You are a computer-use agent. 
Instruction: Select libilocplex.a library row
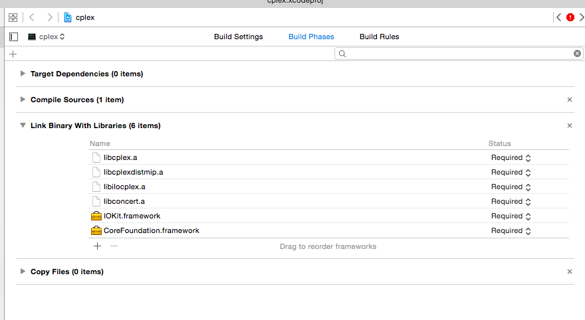pyautogui.click(x=328, y=187)
